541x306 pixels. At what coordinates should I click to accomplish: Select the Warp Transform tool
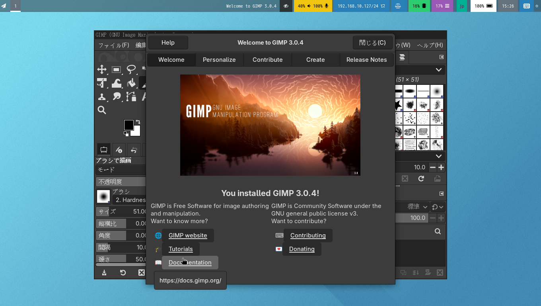(116, 83)
